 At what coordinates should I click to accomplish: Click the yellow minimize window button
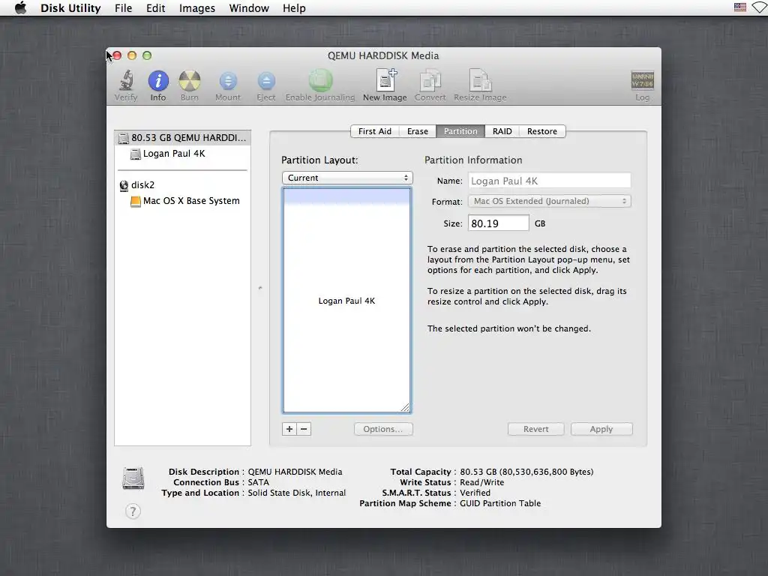pos(132,55)
